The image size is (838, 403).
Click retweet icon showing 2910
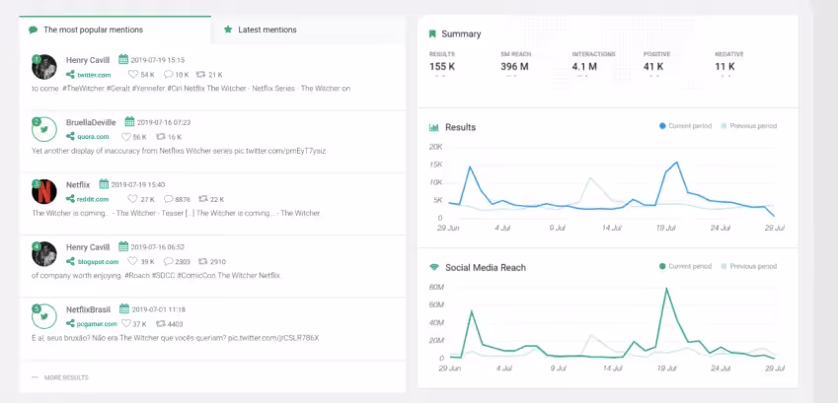click(x=203, y=261)
